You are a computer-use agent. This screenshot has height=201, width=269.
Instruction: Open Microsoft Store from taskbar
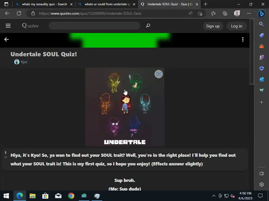(x=45, y=196)
